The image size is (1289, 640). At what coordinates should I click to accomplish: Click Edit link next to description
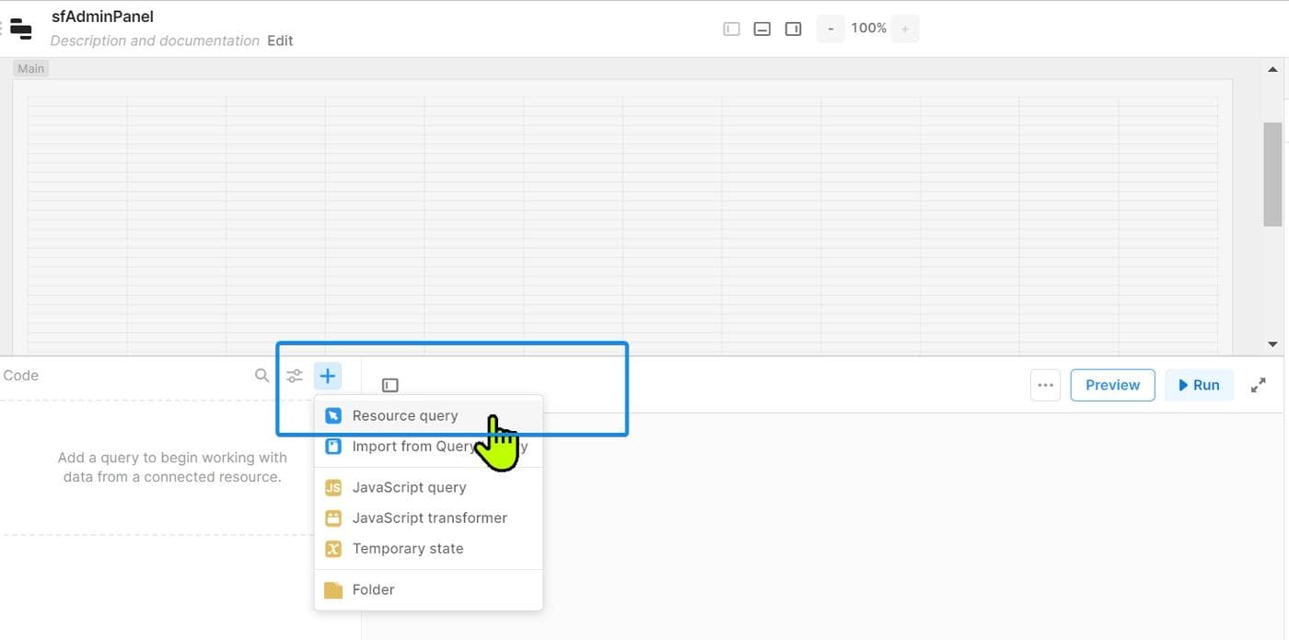280,41
